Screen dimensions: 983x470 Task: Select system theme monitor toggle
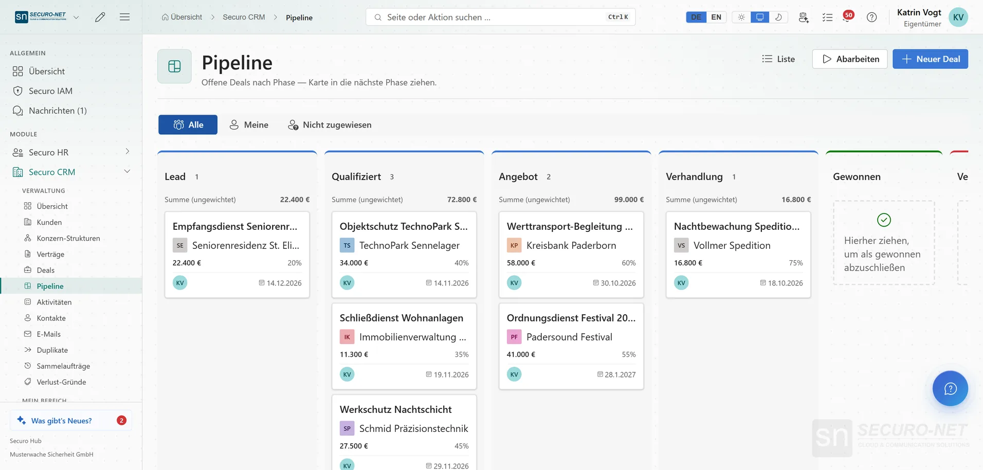tap(760, 17)
